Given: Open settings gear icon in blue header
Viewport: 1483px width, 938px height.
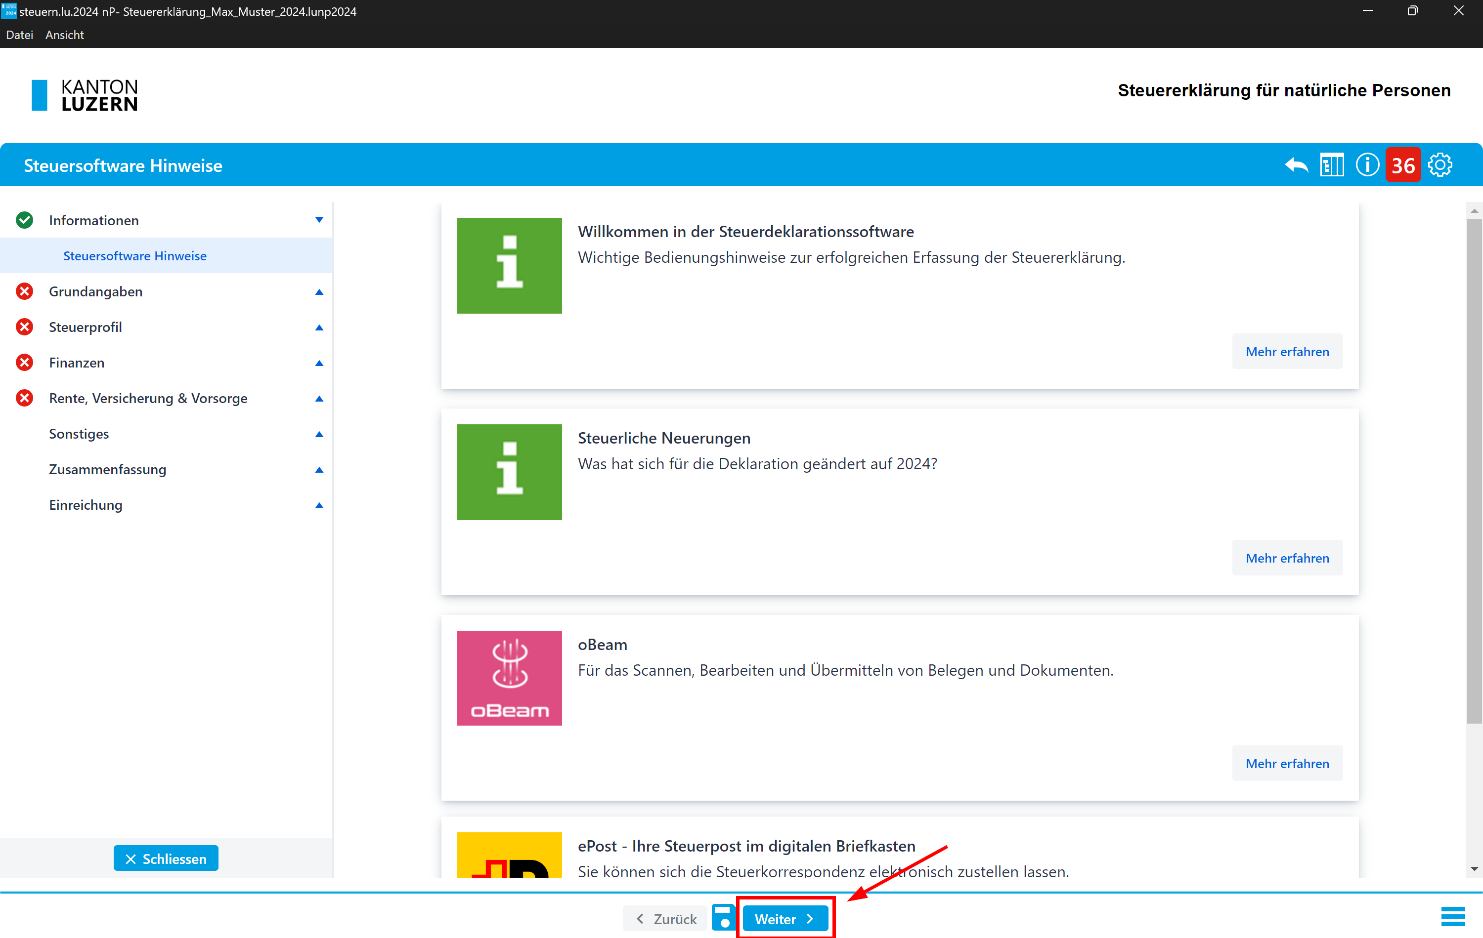Looking at the screenshot, I should [1440, 165].
